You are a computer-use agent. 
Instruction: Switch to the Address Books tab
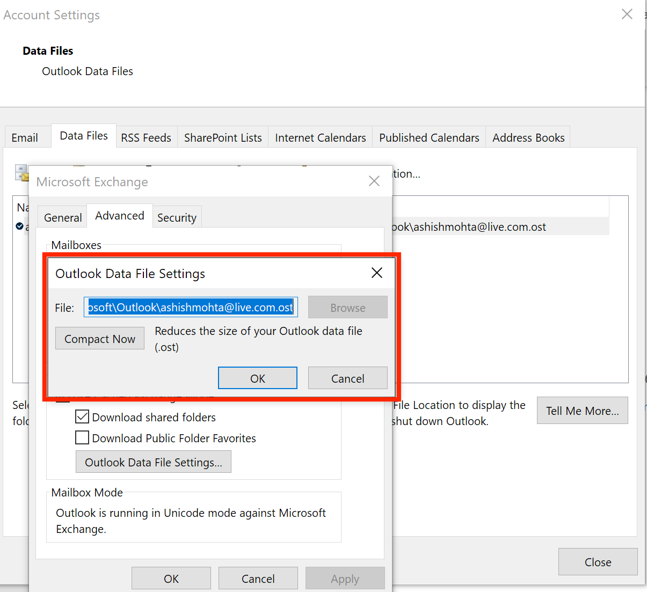[x=528, y=137]
